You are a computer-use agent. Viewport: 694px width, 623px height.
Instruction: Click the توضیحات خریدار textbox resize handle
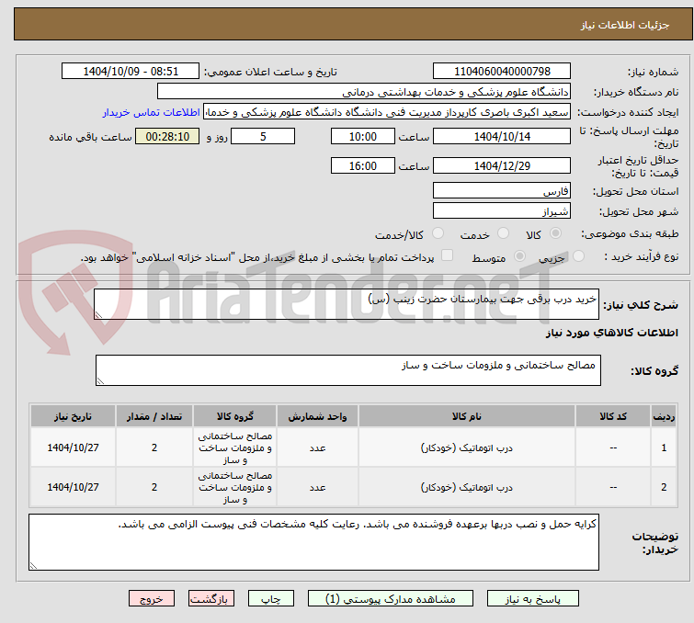[34, 565]
